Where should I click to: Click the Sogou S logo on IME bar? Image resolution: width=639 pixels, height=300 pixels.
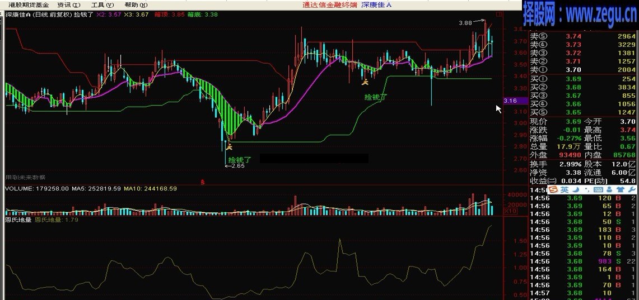[x=553, y=190]
